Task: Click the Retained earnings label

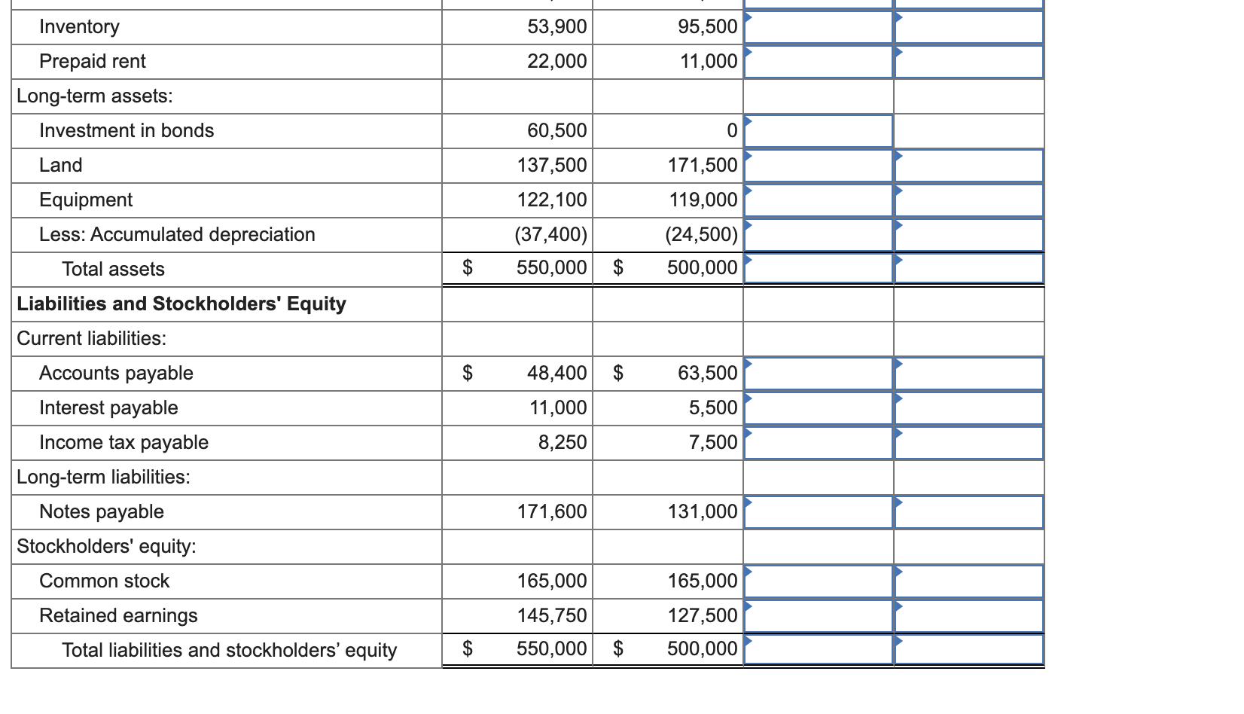Action: coord(118,616)
